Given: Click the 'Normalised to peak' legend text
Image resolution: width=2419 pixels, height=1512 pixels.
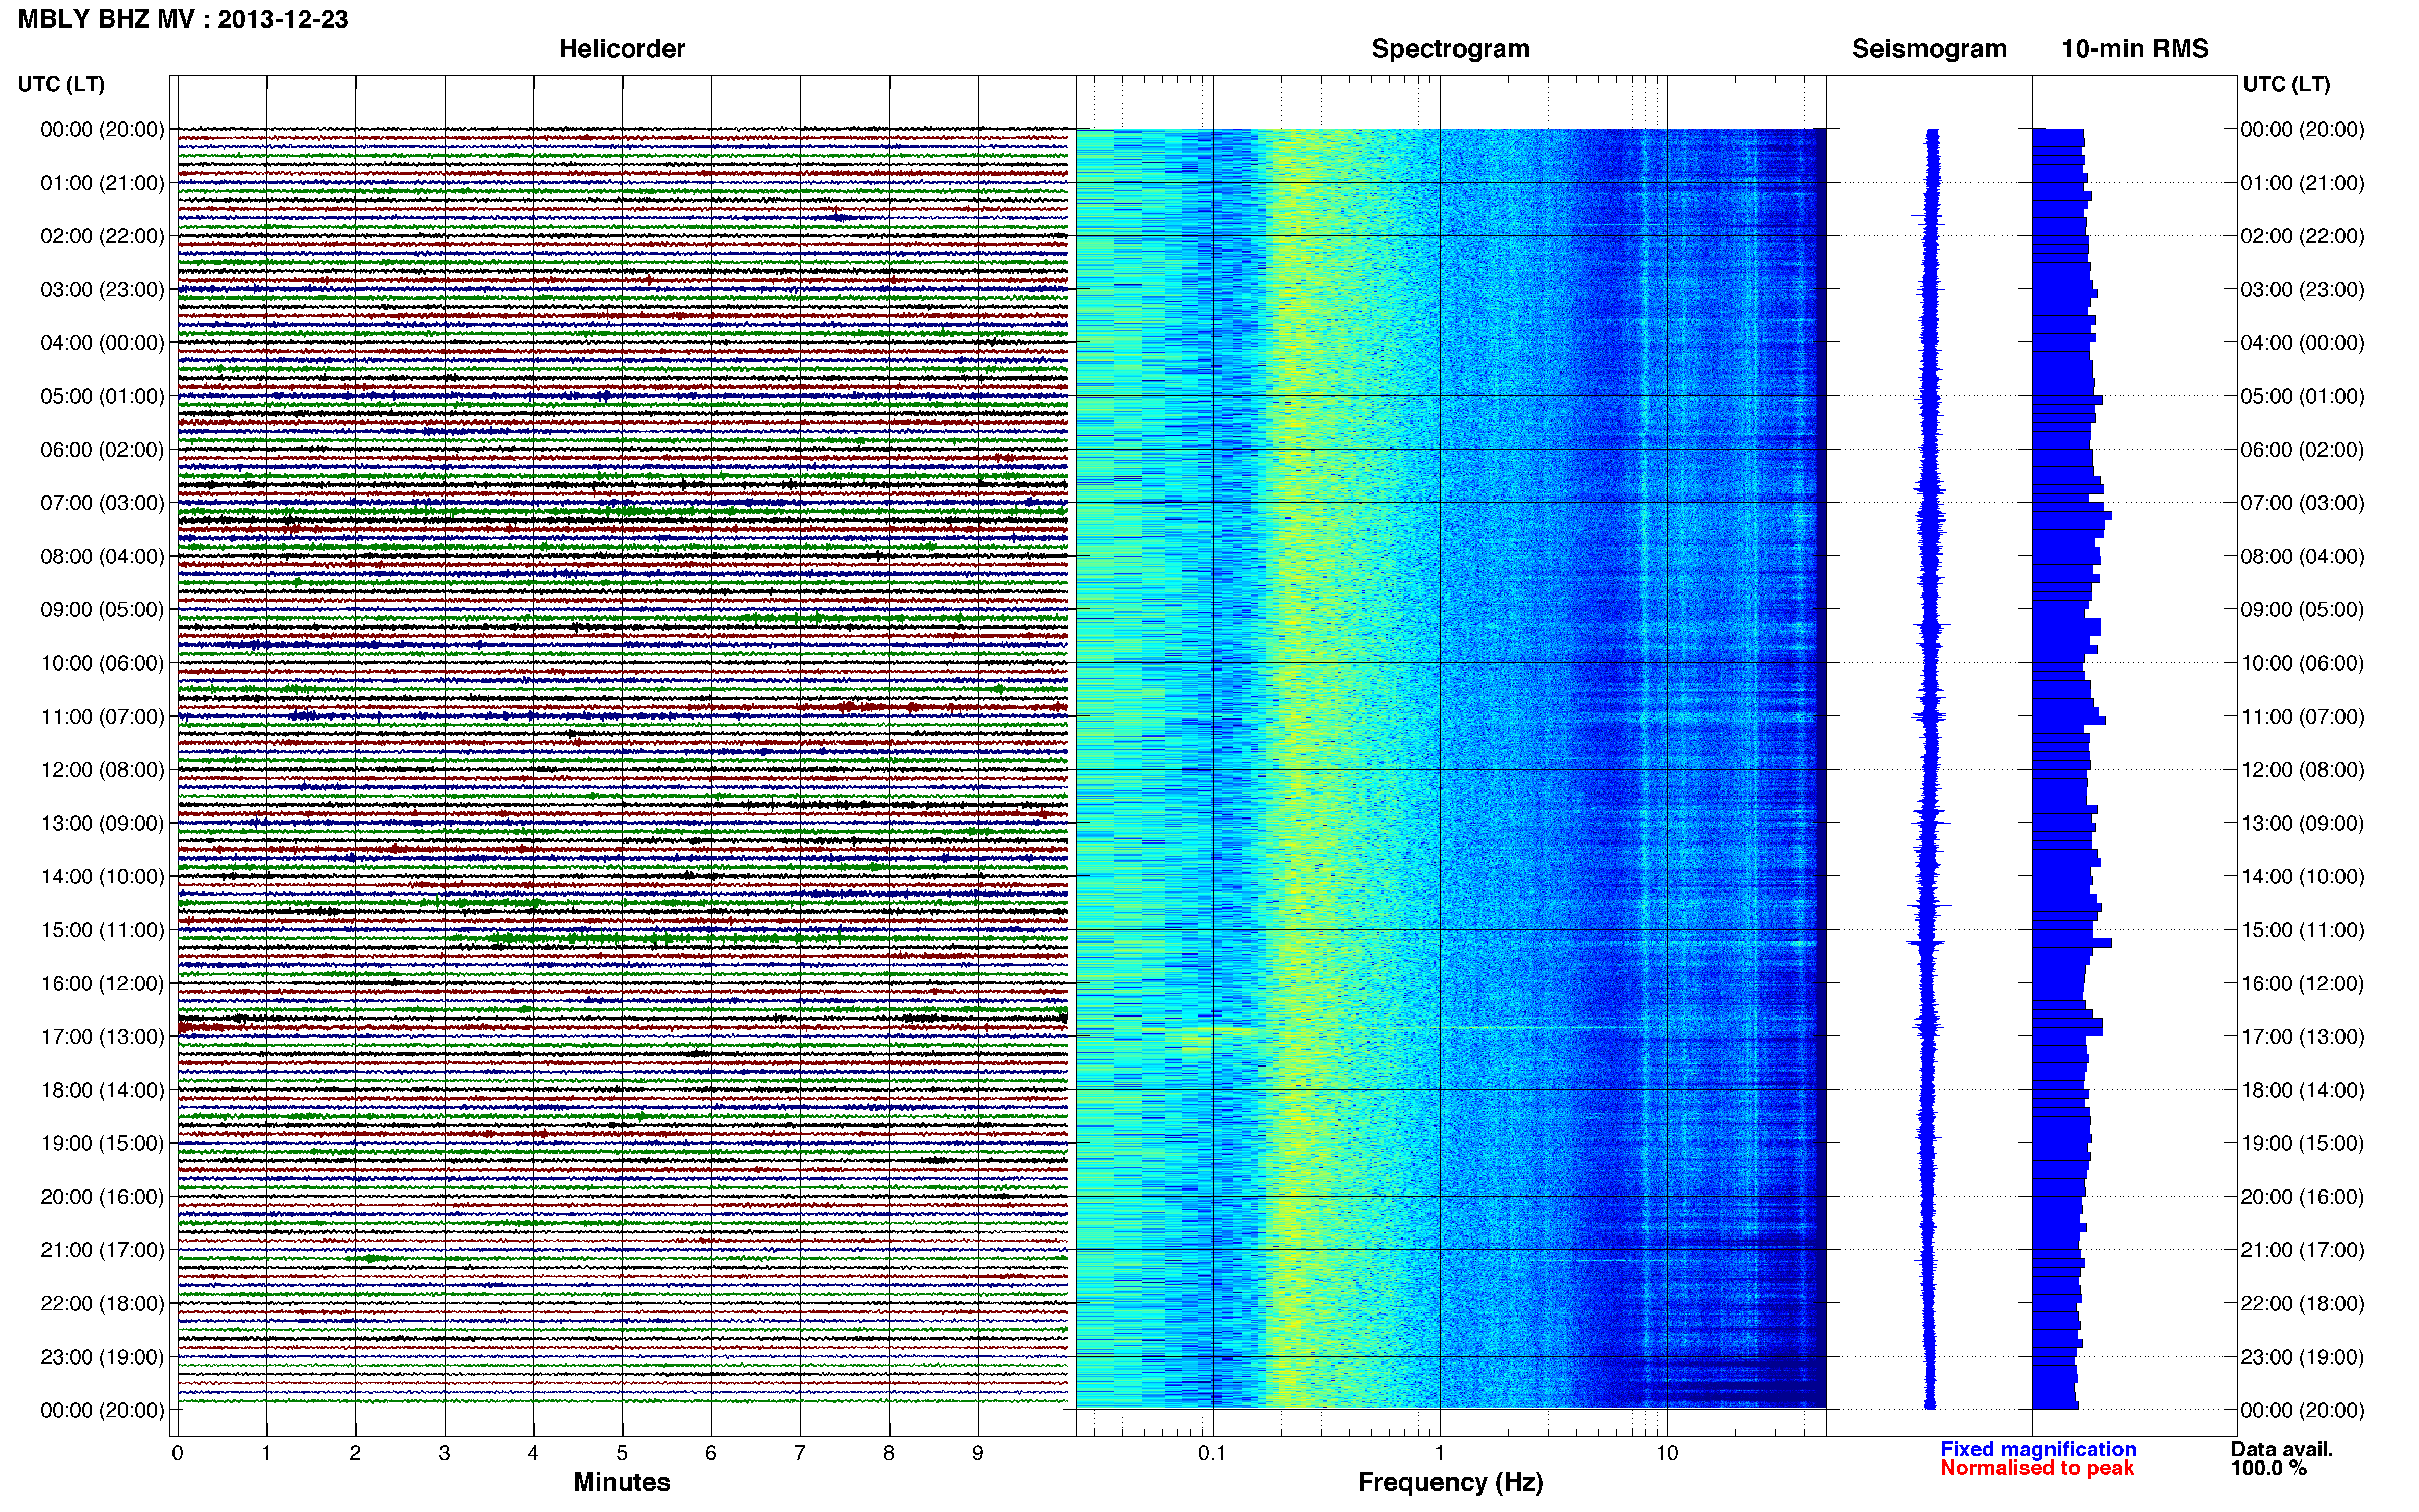Looking at the screenshot, I should click(x=2037, y=1468).
